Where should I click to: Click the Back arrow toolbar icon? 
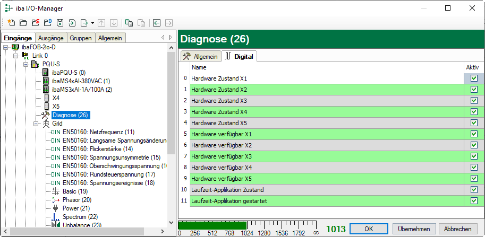[157, 23]
